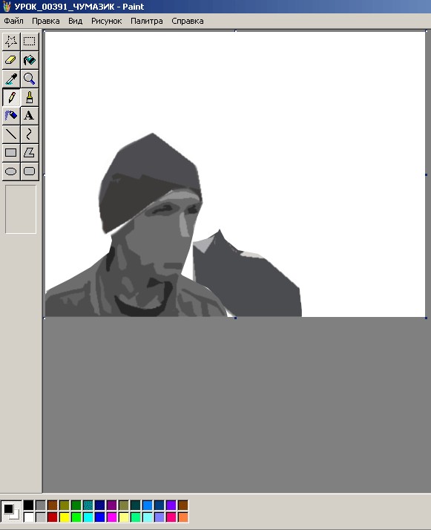Open the Рисунок menu
Viewport: 431px width, 530px height.
click(x=106, y=21)
